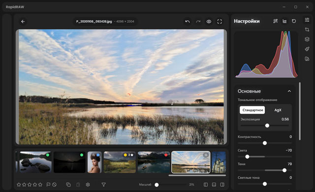This screenshot has height=192, width=315.
Task: Select the church thumbnail
Action: pos(219,162)
